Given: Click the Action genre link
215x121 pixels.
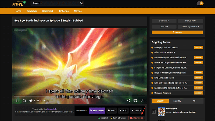Looking at the screenshot, I should (x=176, y=112).
